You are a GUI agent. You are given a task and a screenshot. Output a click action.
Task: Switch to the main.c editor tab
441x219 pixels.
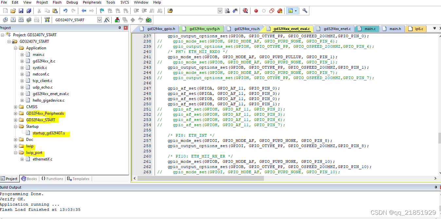[367, 29]
